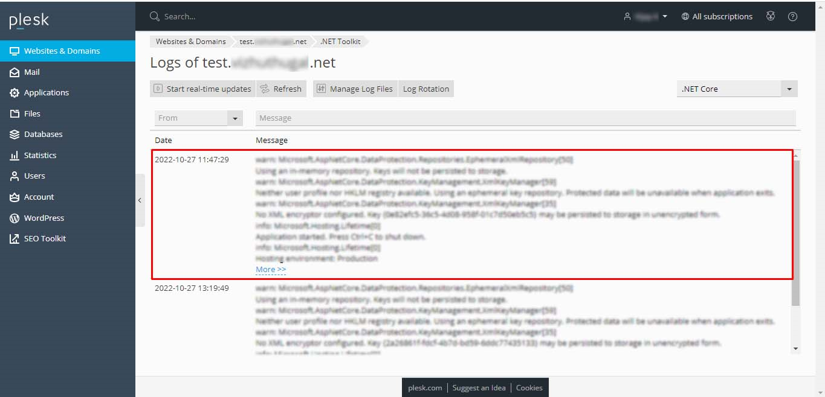
Task: Click the Account icon in sidebar
Action: coord(15,197)
